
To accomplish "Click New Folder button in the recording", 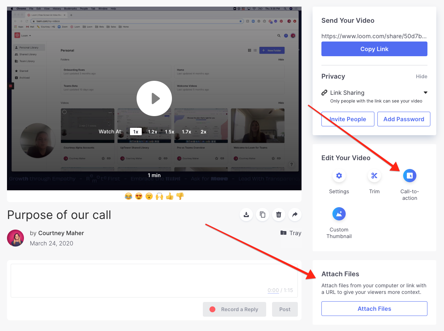I will pos(272,50).
